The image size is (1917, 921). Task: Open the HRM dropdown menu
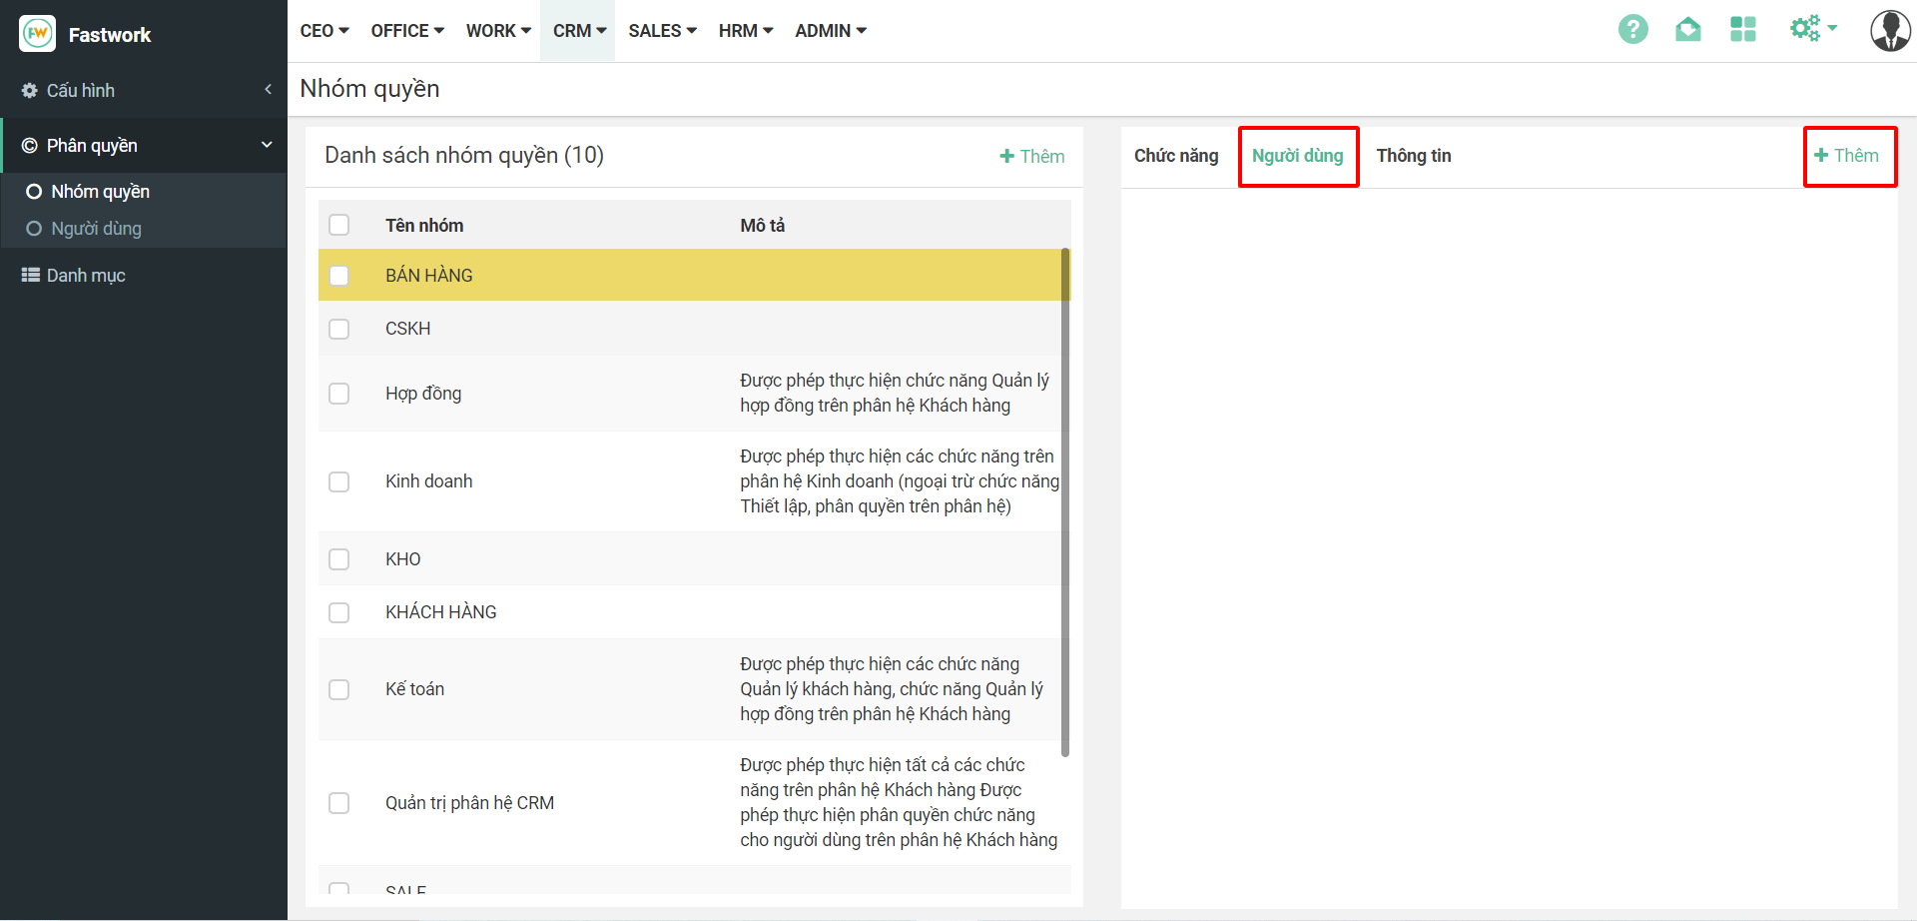click(745, 31)
